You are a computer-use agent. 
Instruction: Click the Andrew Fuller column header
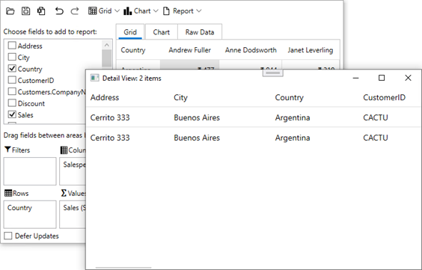190,50
